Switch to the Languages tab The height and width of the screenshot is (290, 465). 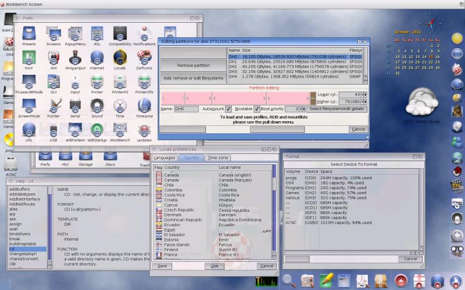coord(164,158)
